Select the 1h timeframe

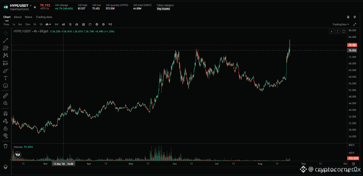point(35,24)
